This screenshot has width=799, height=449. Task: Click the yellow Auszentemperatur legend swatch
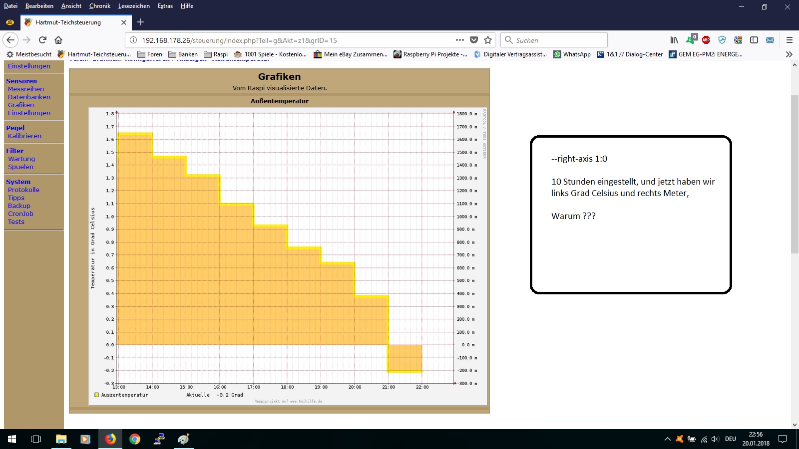tap(97, 395)
